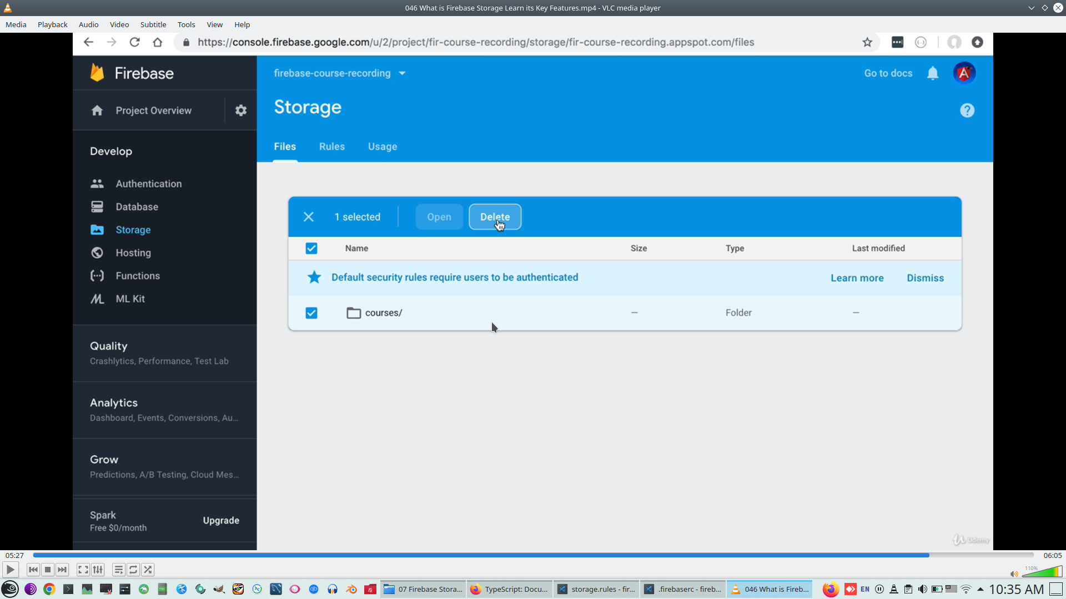
Task: Click the browser address bar
Action: (500, 42)
